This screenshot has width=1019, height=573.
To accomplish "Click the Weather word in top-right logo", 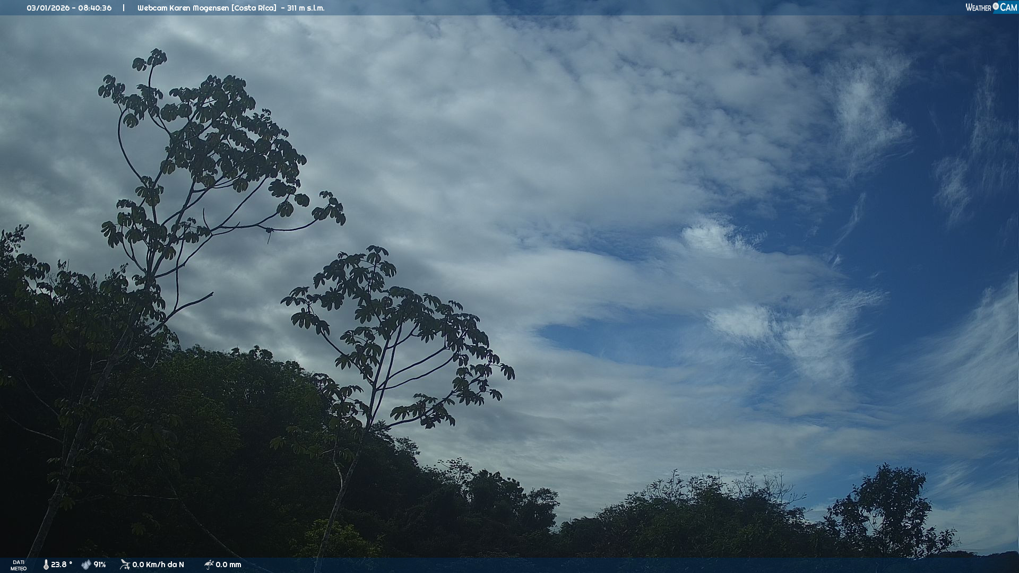I will [978, 7].
